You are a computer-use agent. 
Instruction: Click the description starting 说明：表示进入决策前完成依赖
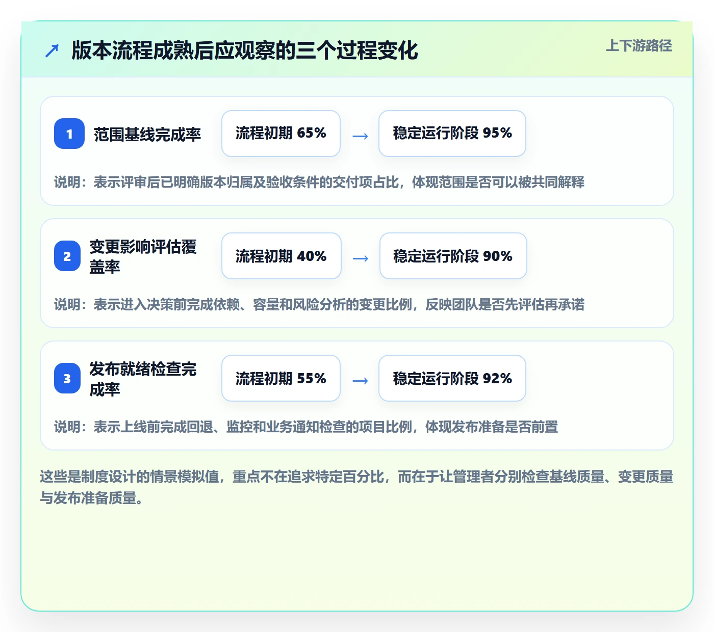coord(319,304)
